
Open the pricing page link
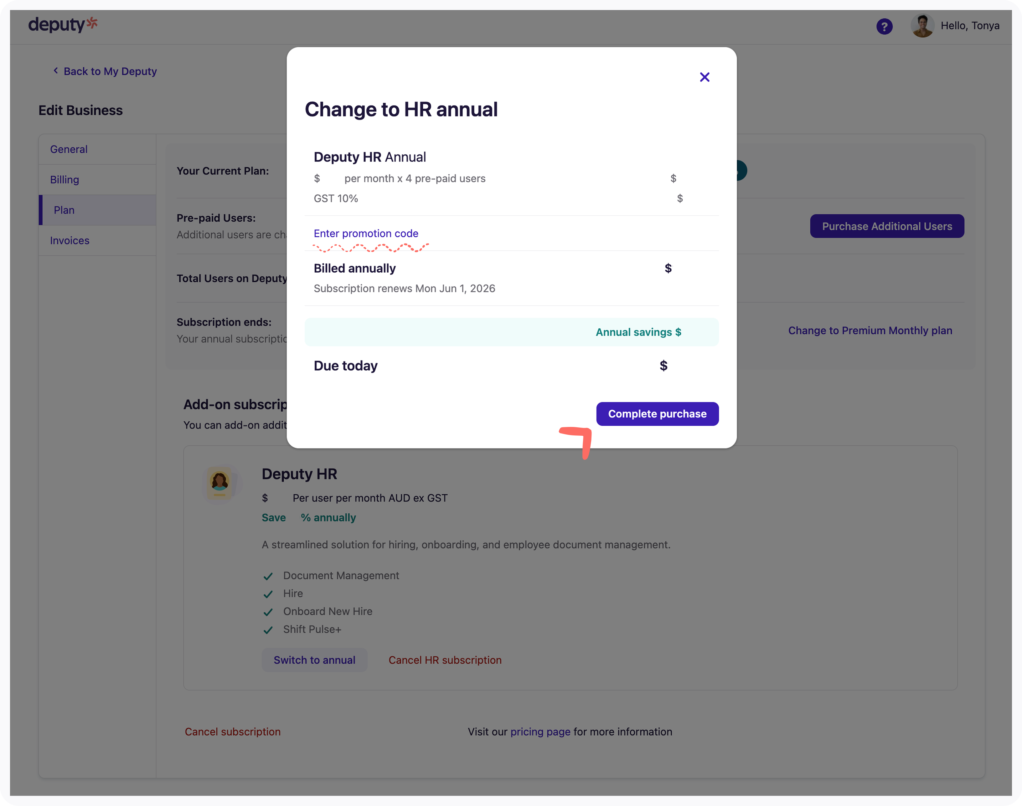pyautogui.click(x=540, y=732)
